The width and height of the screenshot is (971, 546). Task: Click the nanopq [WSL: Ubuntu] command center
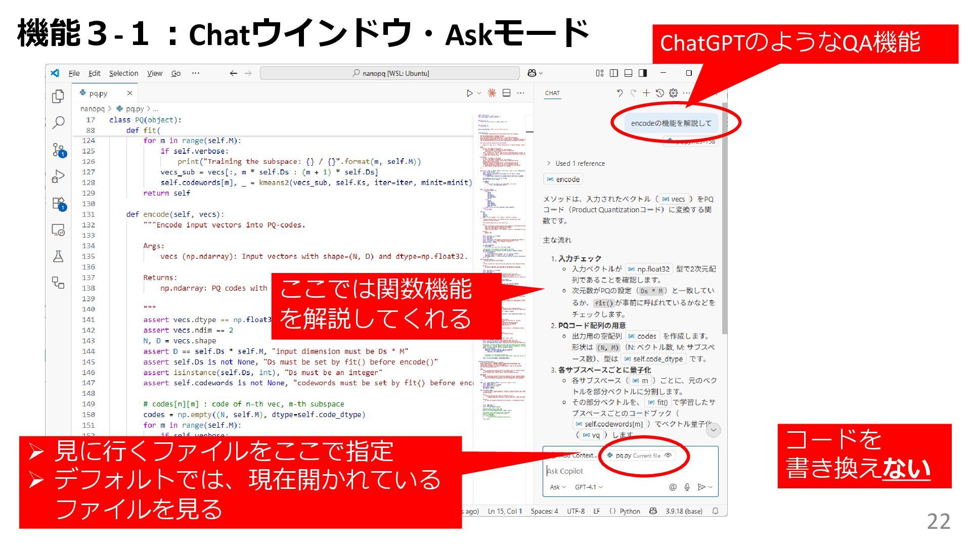[x=390, y=73]
